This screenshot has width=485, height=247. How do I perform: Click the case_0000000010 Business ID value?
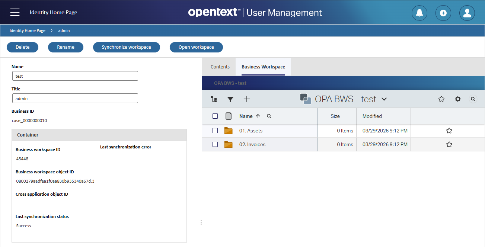pos(29,121)
